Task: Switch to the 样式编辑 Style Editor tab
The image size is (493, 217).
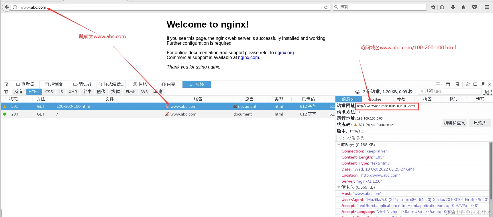Action: (x=111, y=84)
